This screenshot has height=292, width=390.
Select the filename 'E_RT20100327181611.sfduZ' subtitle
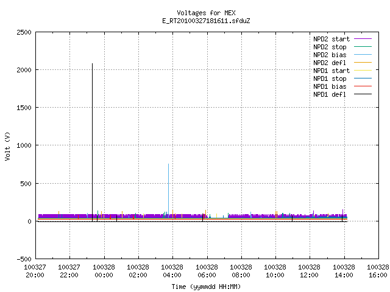206,21
